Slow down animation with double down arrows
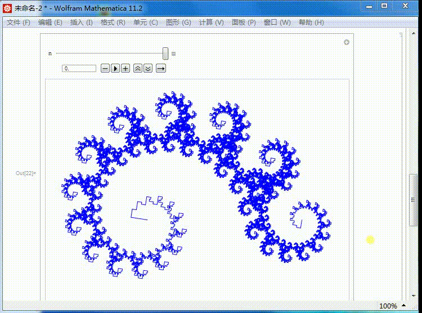Screen dimensions: 422x313 (x=148, y=69)
